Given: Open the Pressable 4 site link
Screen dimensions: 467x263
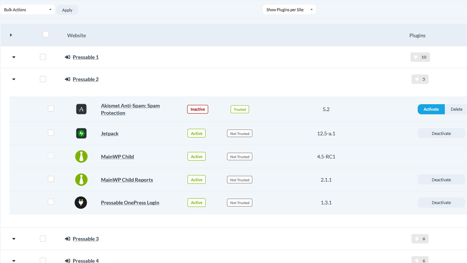Looking at the screenshot, I should point(85,261).
